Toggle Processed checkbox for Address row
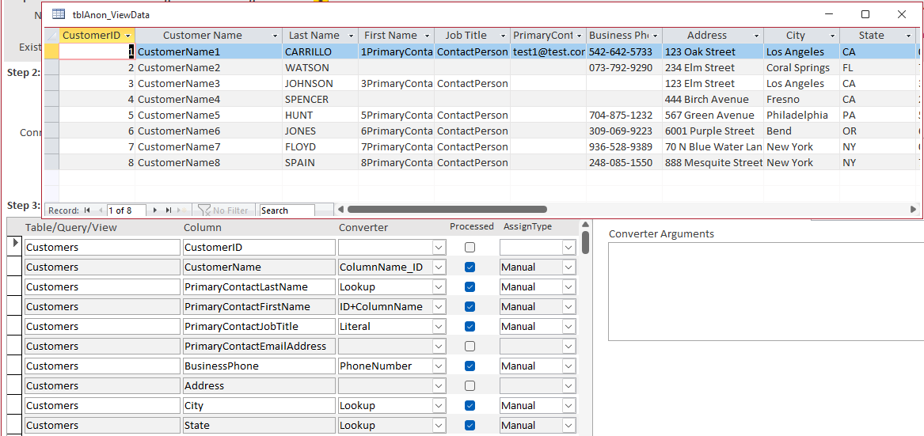Image resolution: width=924 pixels, height=436 pixels. click(470, 386)
